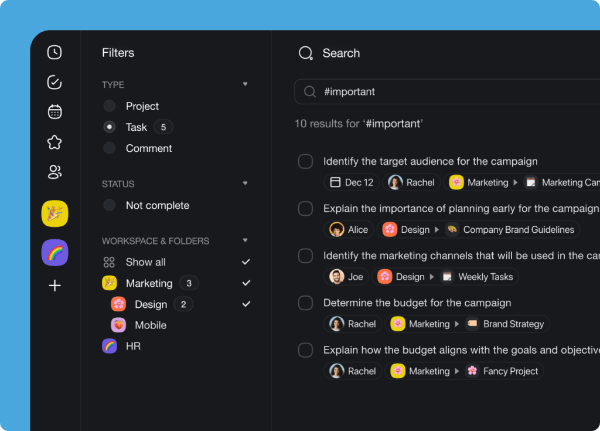The image size is (600, 431).
Task: Select the Comment type filter
Action: point(109,148)
